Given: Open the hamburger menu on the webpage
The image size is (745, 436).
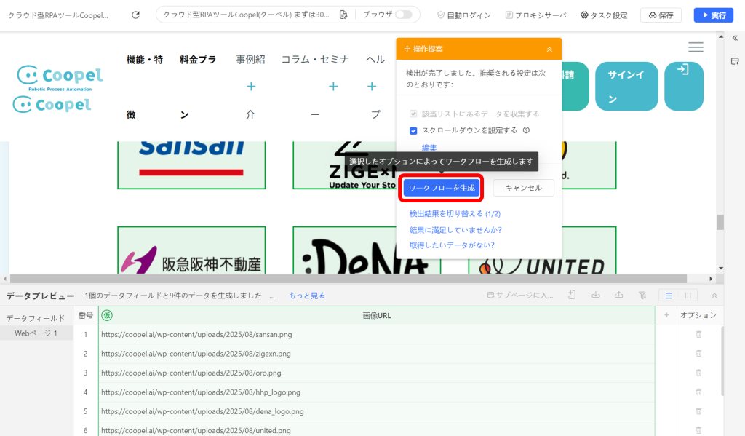Looking at the screenshot, I should click(x=696, y=47).
